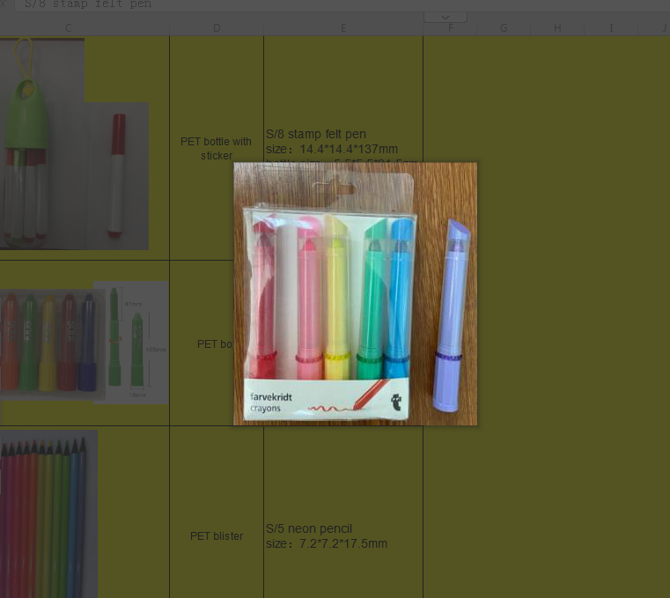The image size is (670, 598).
Task: Select the 'S/5 neon pencil' description cell
Action: click(x=343, y=512)
